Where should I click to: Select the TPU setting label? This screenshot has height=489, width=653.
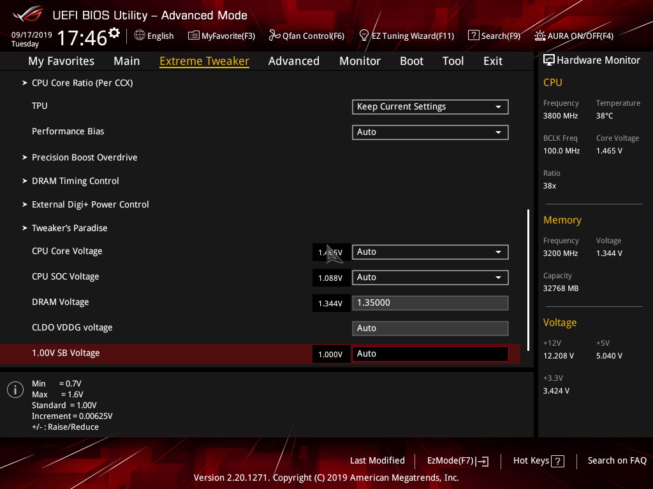(x=40, y=106)
